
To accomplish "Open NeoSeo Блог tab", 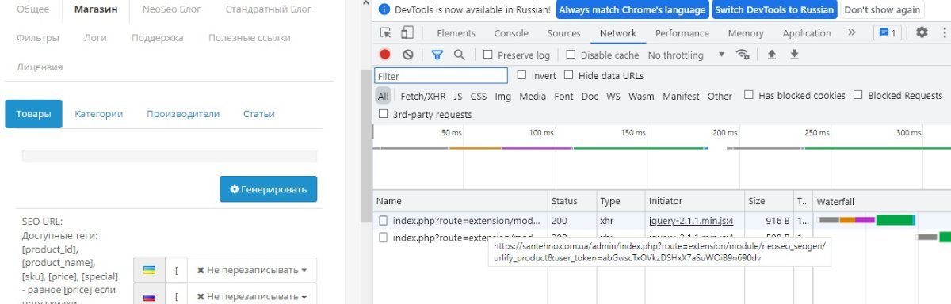I will [171, 10].
